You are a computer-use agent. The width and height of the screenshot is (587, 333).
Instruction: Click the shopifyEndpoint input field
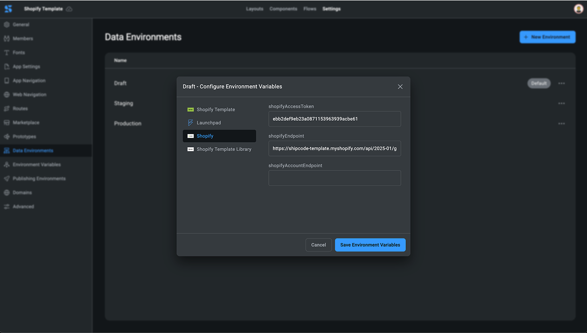point(335,149)
